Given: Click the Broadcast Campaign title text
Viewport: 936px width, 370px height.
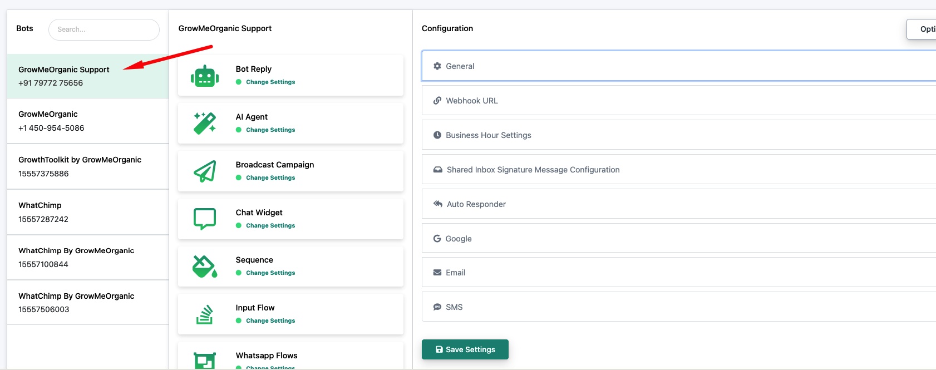Looking at the screenshot, I should (275, 165).
